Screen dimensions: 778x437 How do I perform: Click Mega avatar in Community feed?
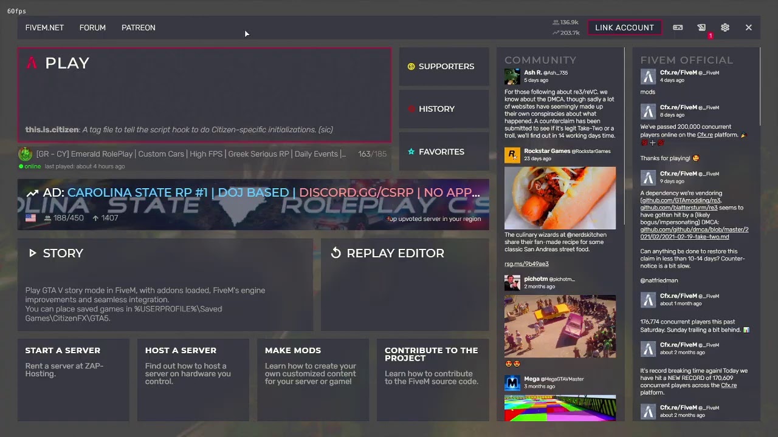point(512,382)
